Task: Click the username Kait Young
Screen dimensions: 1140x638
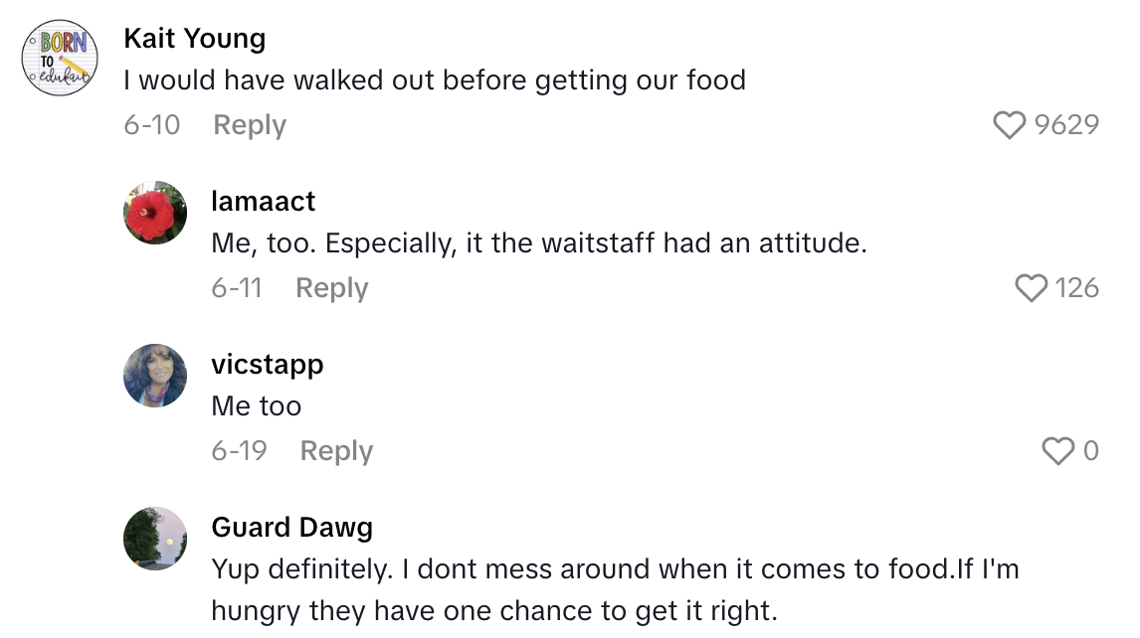Action: [x=194, y=38]
